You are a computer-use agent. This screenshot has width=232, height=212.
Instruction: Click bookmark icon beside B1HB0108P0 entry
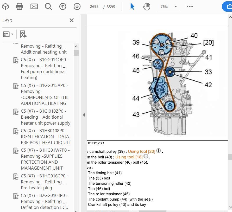pos(16,131)
